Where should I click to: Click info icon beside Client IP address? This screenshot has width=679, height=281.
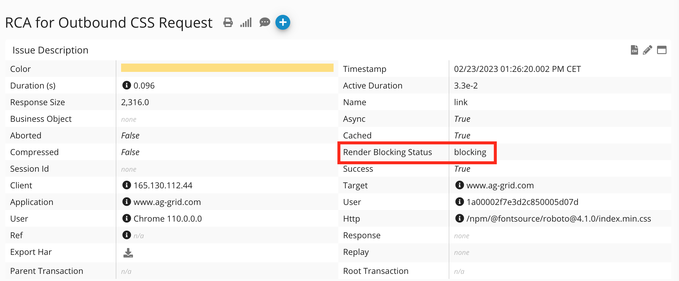127,185
